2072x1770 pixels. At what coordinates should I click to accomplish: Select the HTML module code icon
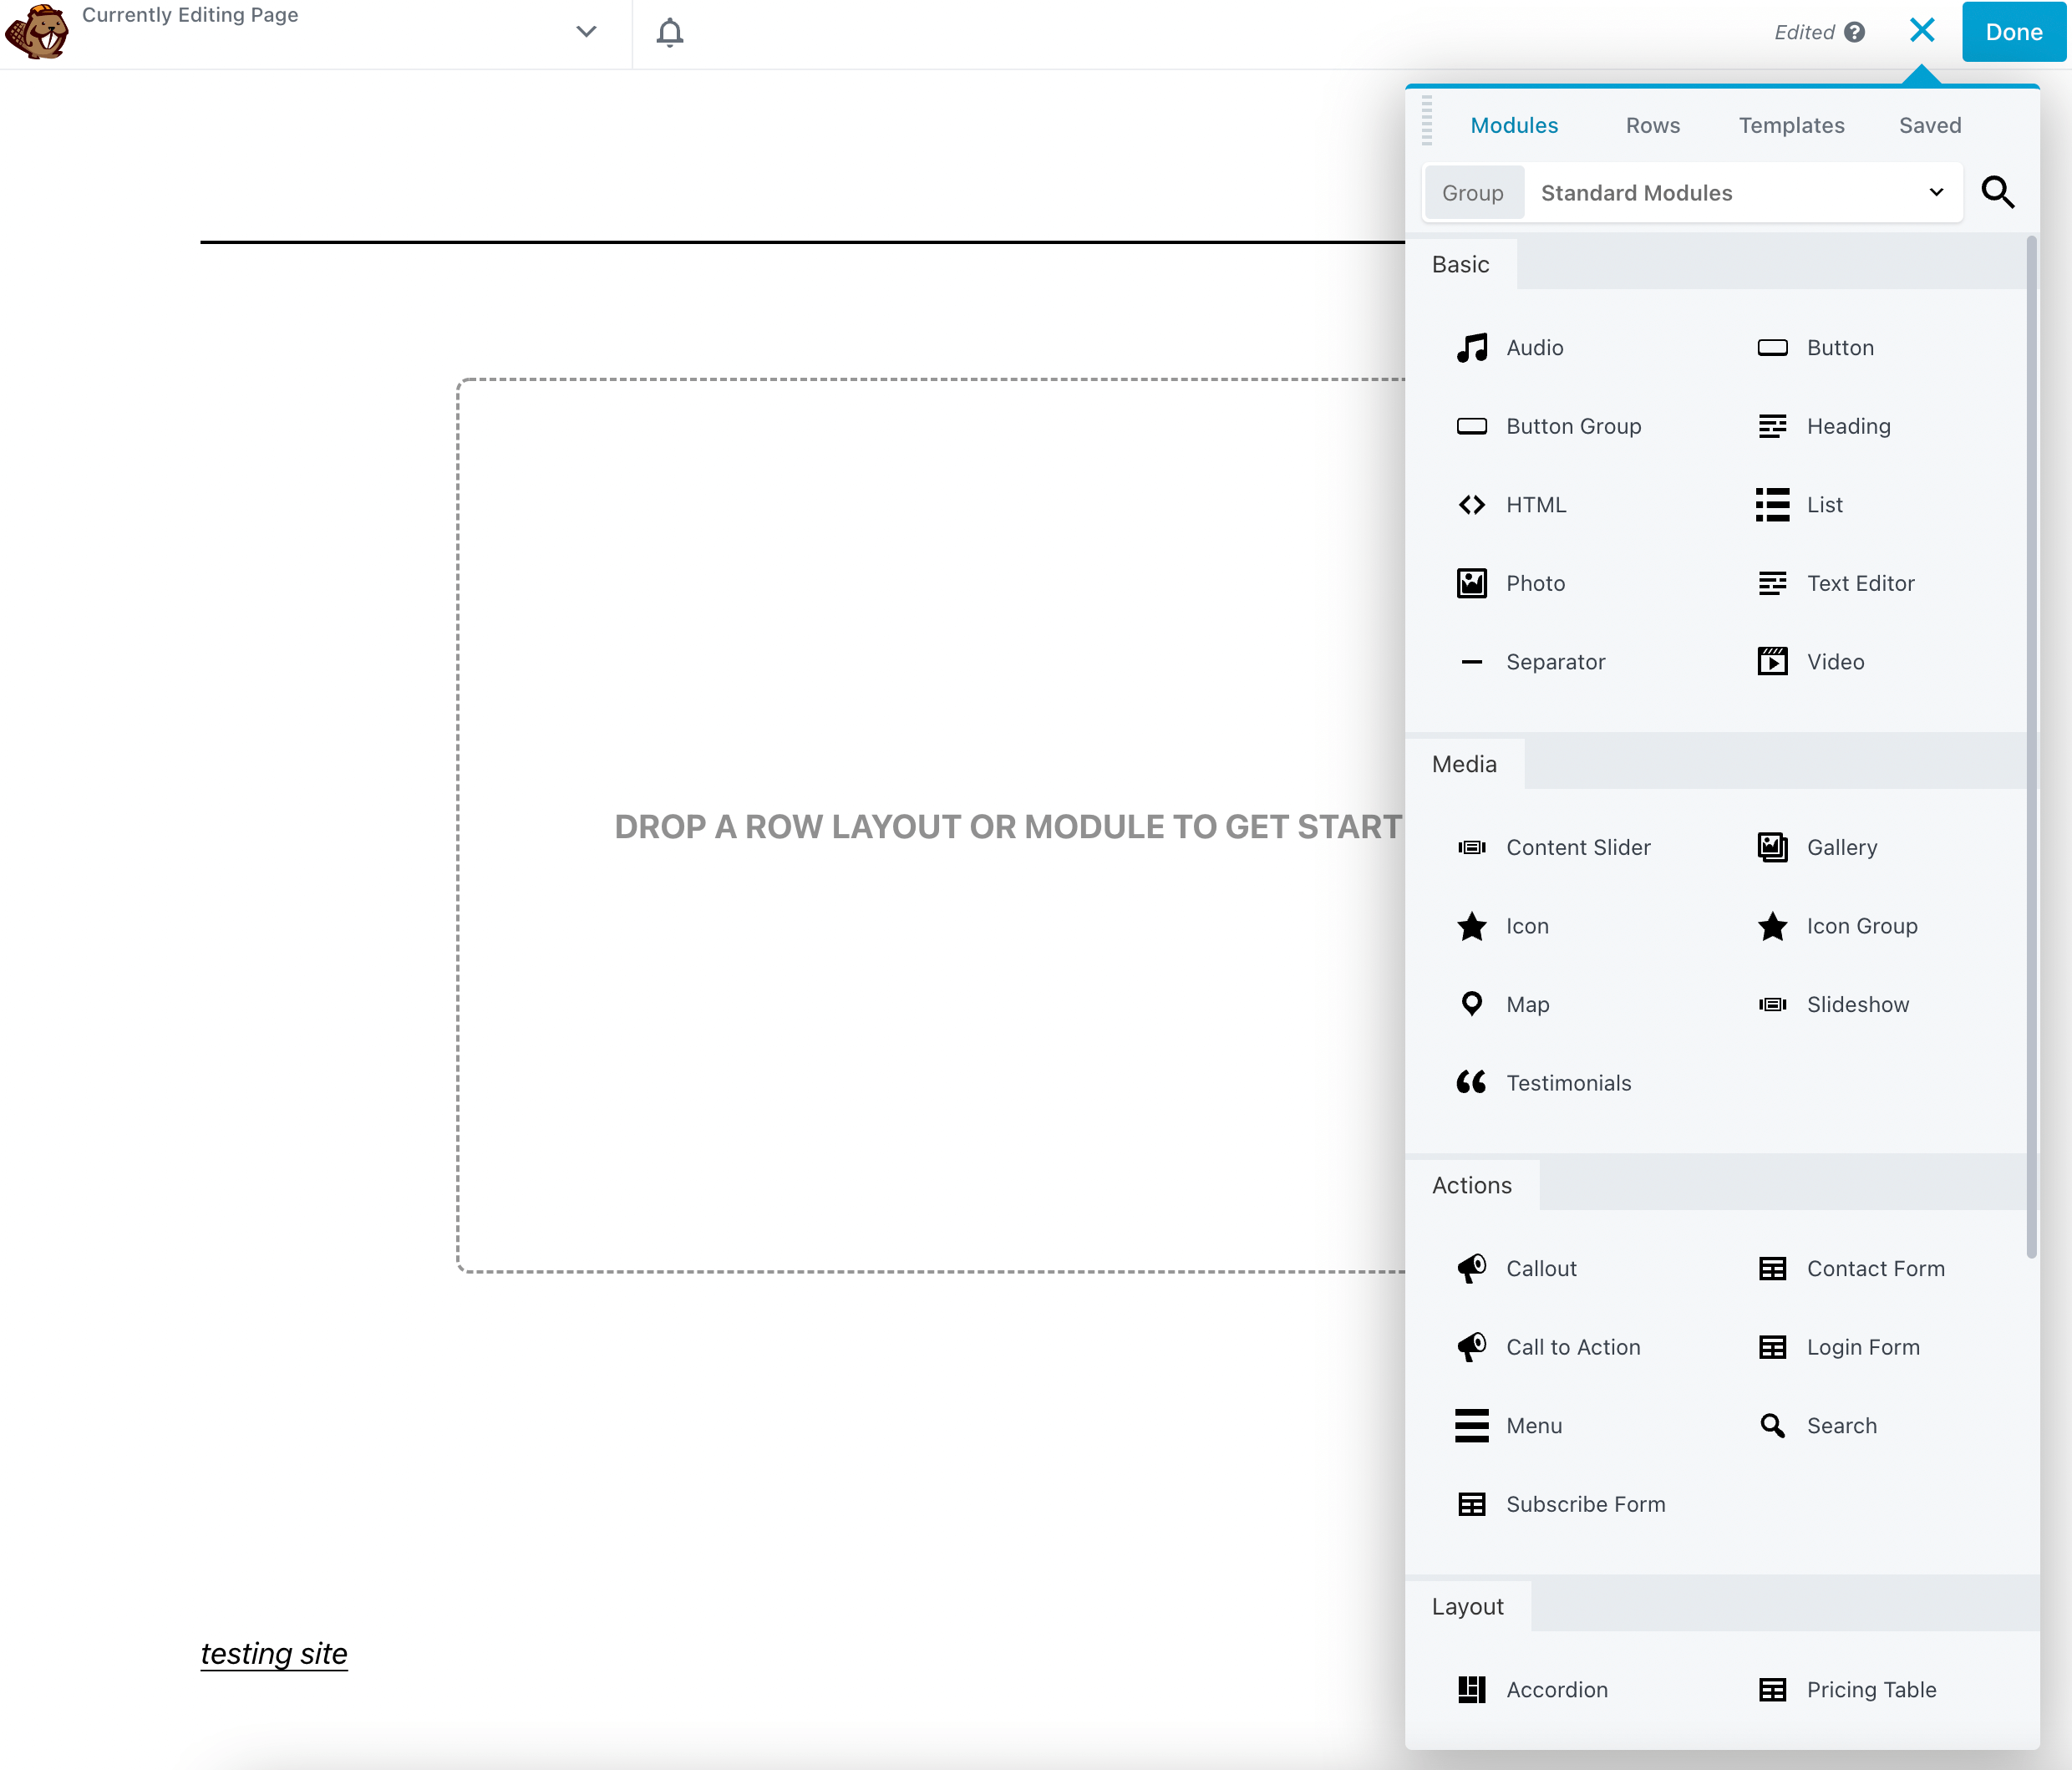[x=1471, y=505]
